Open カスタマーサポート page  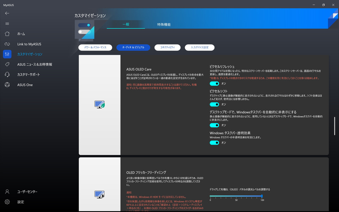pyautogui.click(x=28, y=75)
